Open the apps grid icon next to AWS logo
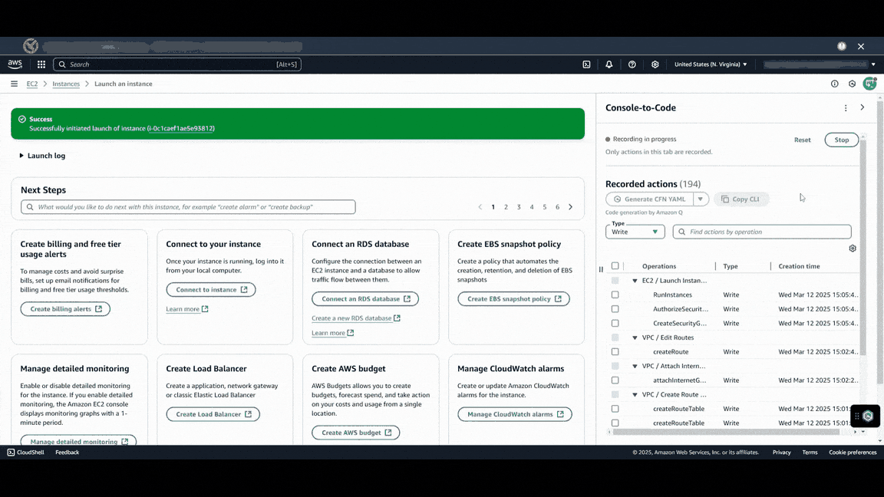884x497 pixels. [x=41, y=64]
